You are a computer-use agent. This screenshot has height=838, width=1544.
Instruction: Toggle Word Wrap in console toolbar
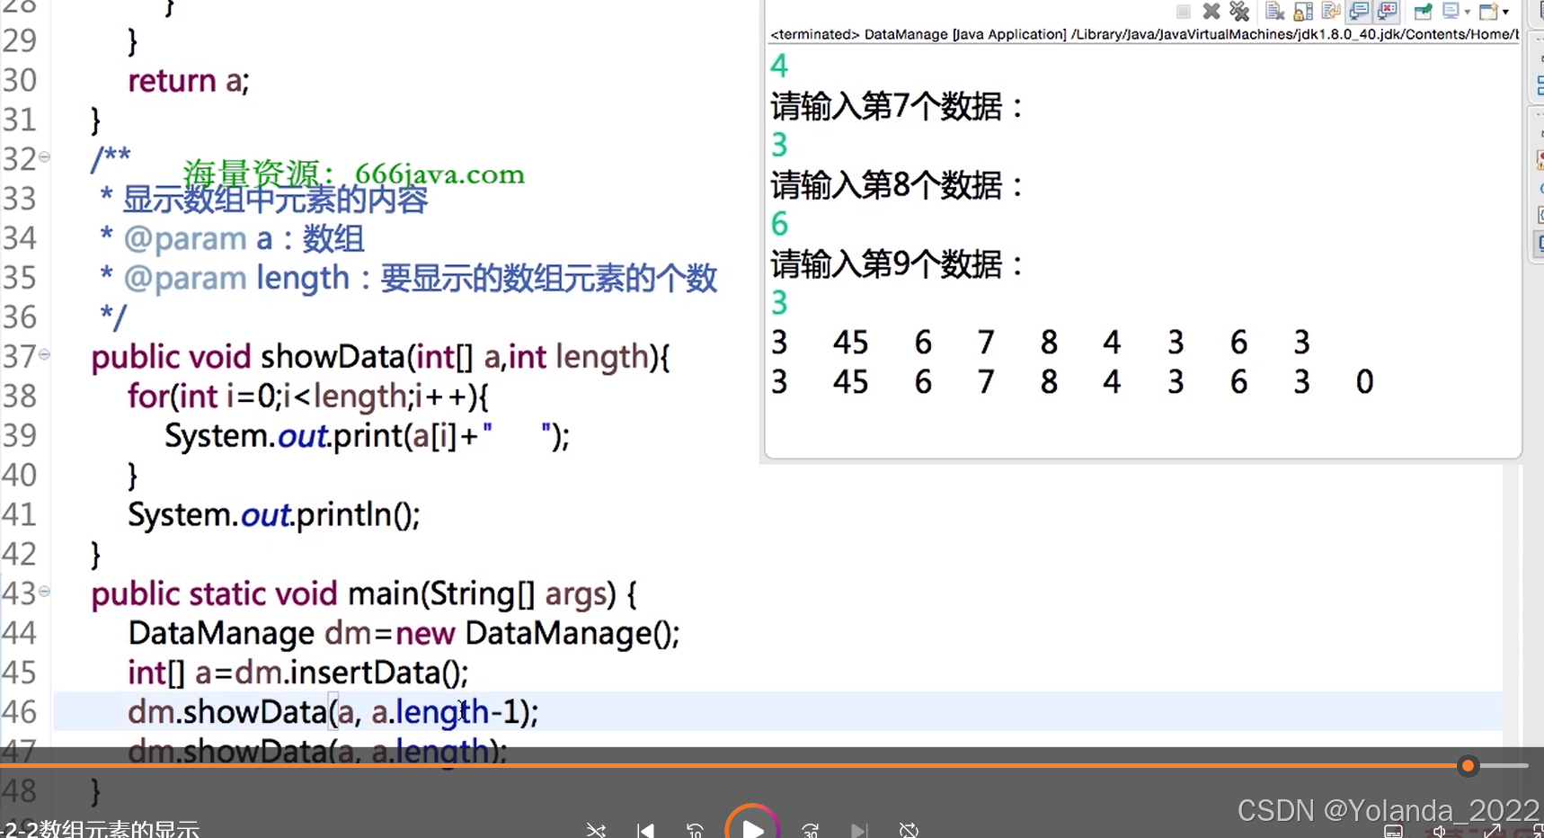point(1331,11)
